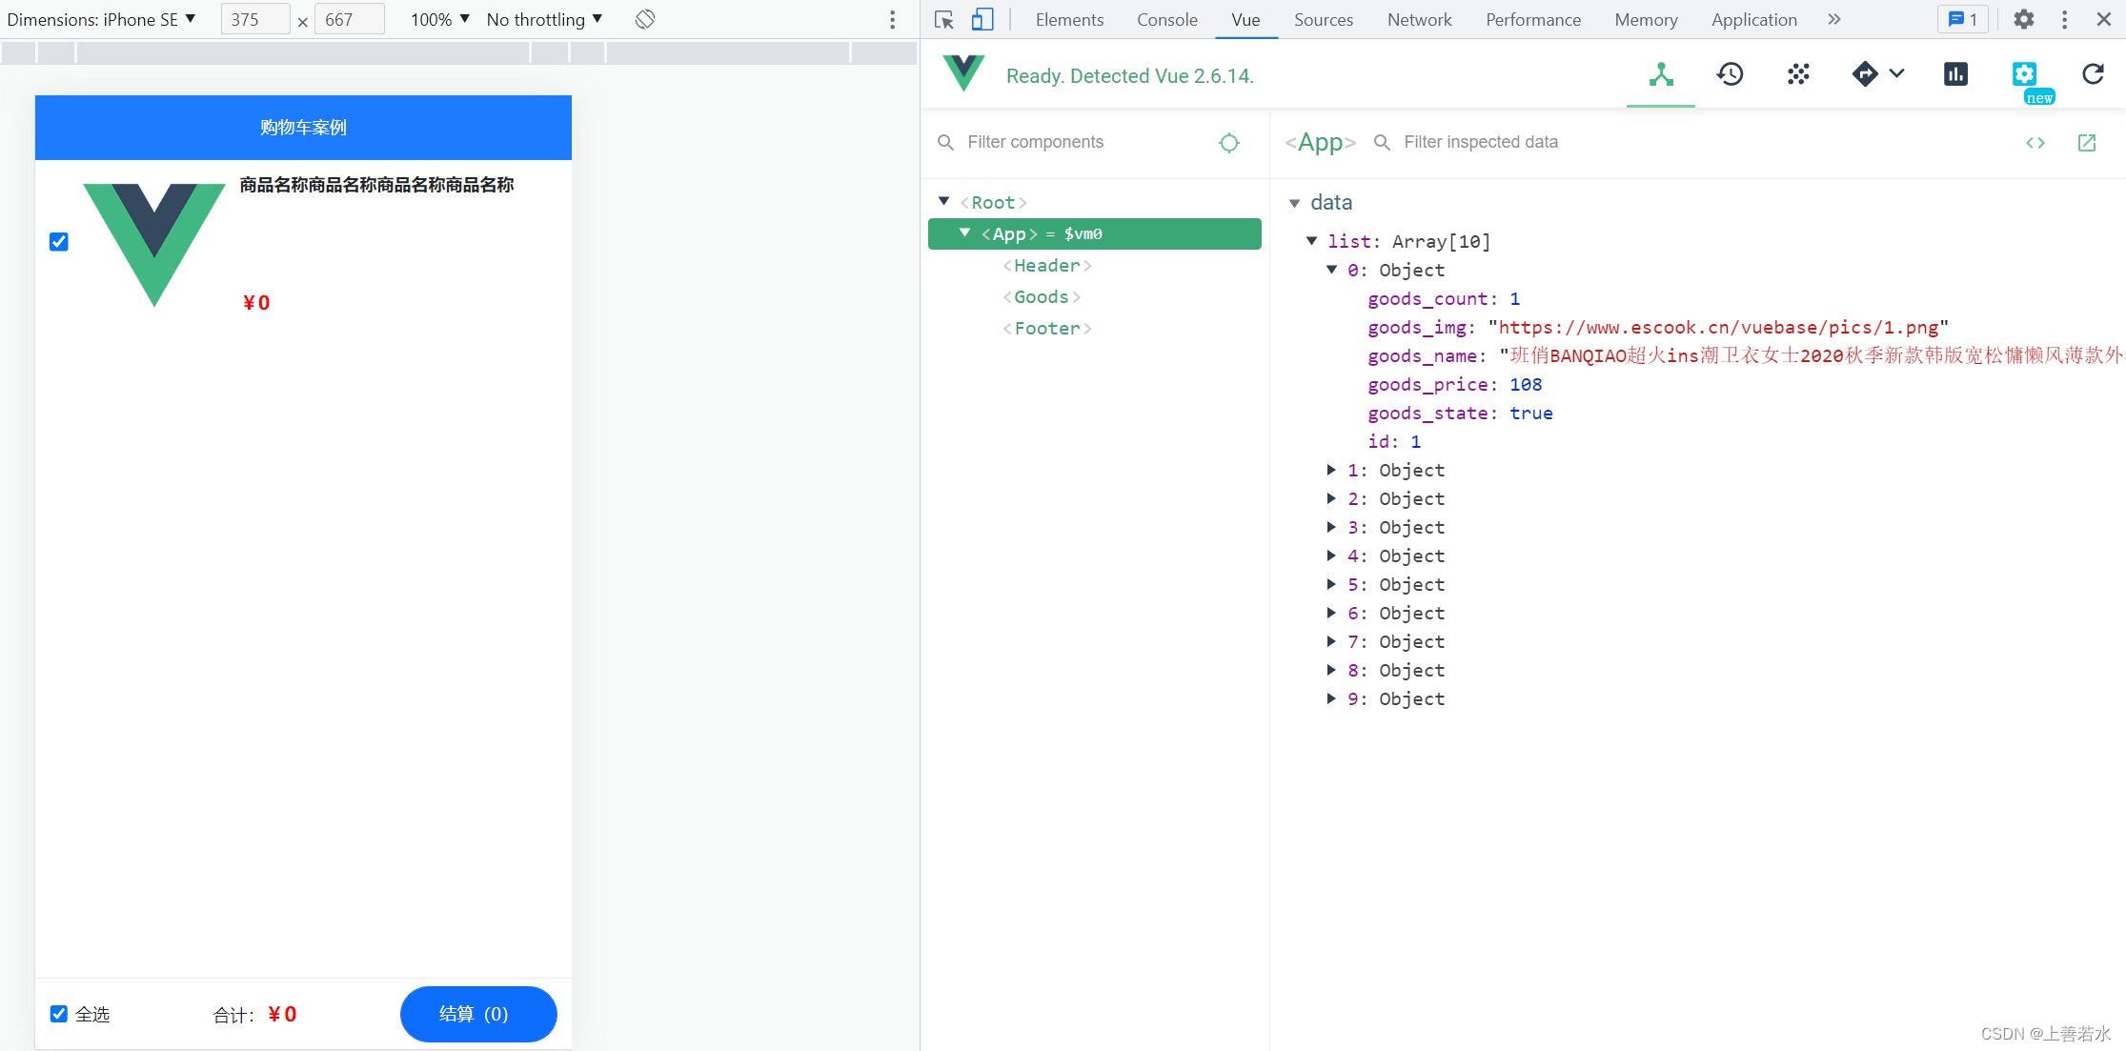Open the DevTools three-dot customize menu

(2064, 19)
